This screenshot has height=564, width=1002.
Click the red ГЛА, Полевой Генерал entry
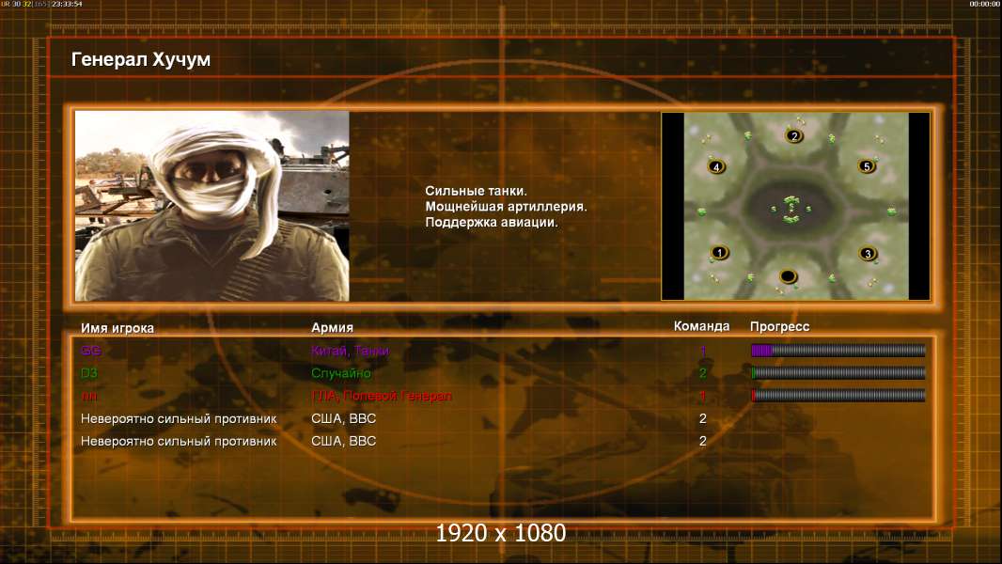(x=381, y=396)
